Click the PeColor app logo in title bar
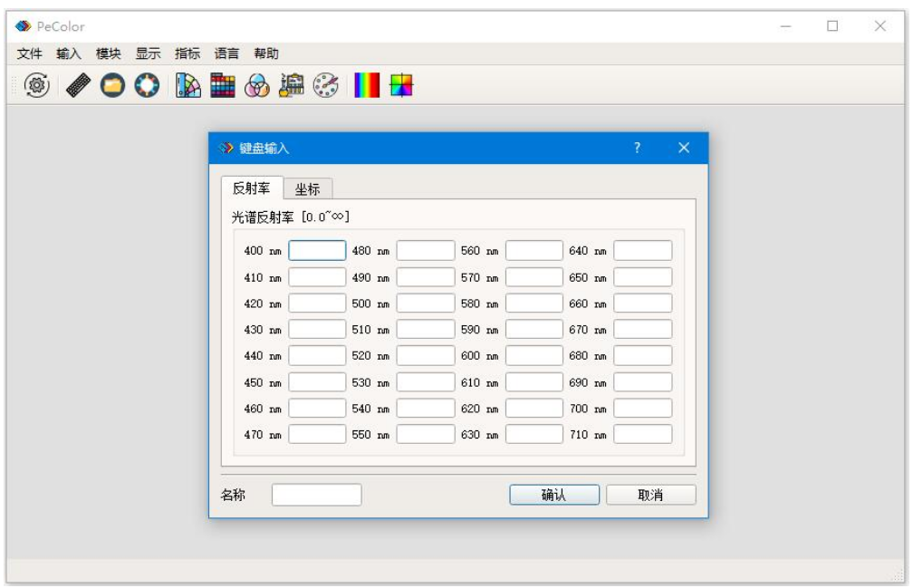 [23, 26]
